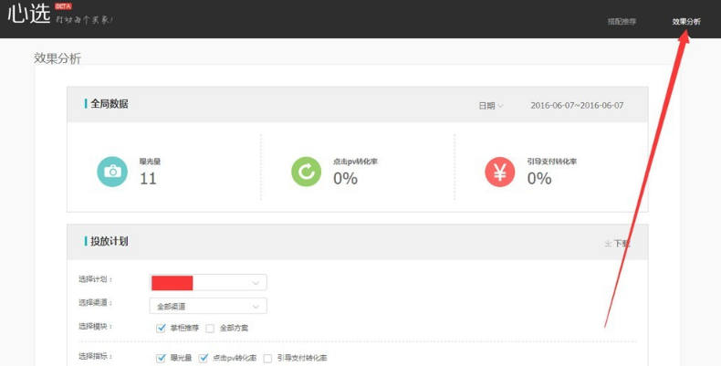Click the 曝光量 label beside camera icon

[x=151, y=162]
